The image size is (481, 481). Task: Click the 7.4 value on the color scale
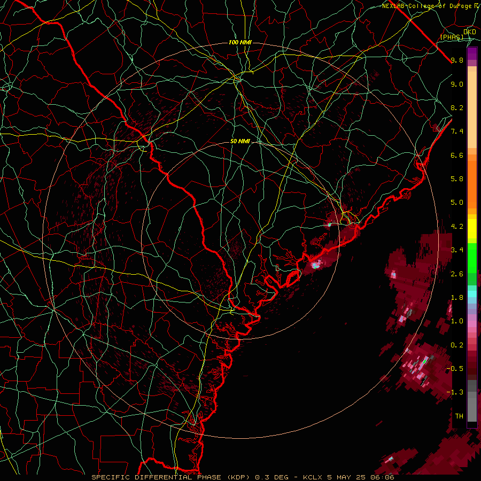click(x=457, y=131)
